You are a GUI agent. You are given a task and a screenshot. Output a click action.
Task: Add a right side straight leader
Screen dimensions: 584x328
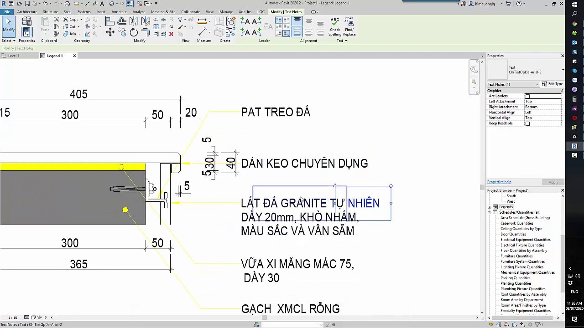coord(257,21)
